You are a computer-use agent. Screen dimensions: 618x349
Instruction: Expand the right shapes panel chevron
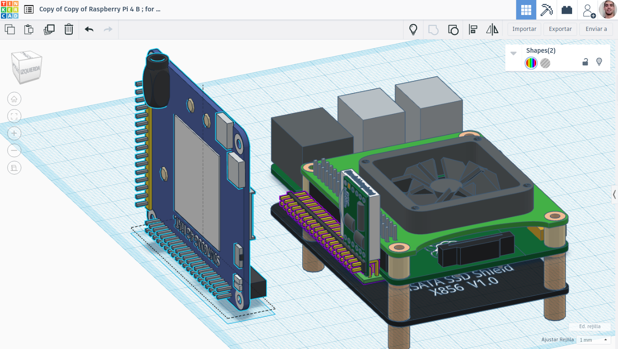click(614, 194)
